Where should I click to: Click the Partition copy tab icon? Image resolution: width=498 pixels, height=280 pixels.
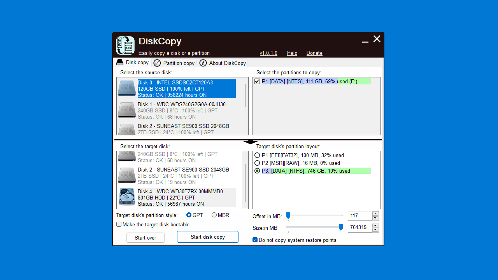coord(157,63)
